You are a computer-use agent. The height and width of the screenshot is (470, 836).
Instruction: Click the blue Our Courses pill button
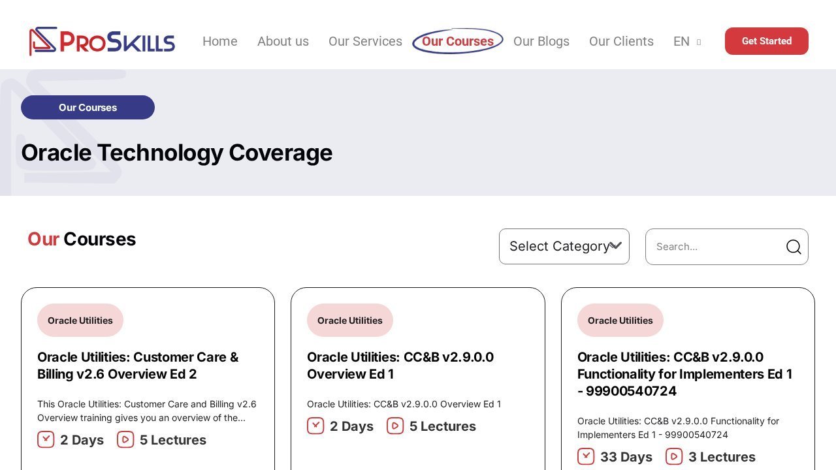[88, 108]
